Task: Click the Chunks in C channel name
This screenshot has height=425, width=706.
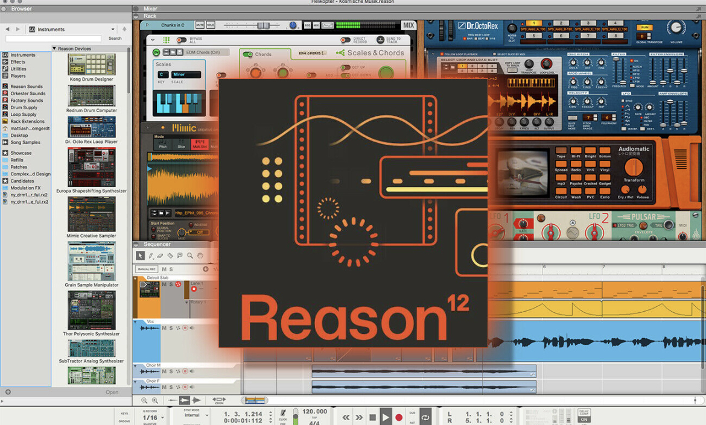Action: [x=173, y=25]
